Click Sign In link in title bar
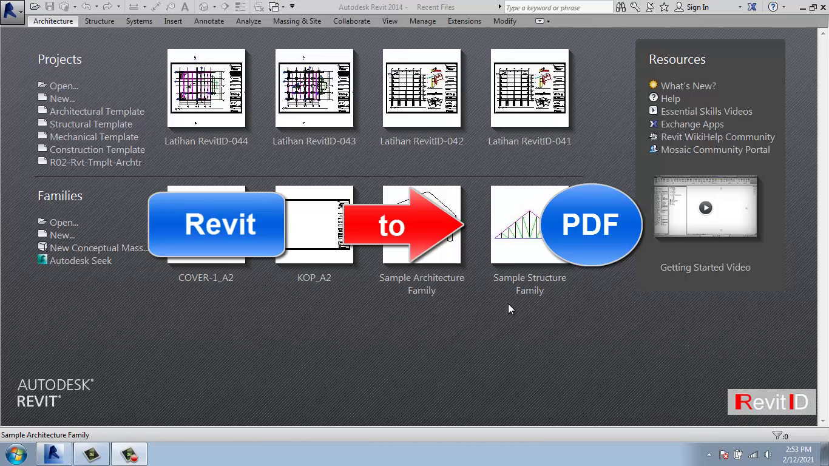The height and width of the screenshot is (466, 829). (x=697, y=7)
